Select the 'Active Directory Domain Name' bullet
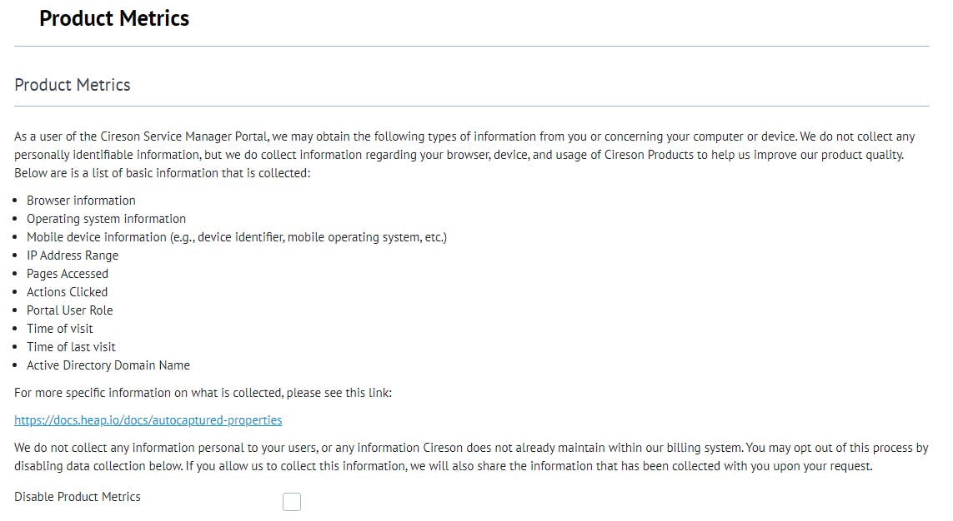The width and height of the screenshot is (953, 521). (x=108, y=365)
